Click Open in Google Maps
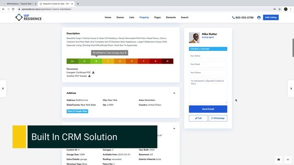 click(x=77, y=111)
